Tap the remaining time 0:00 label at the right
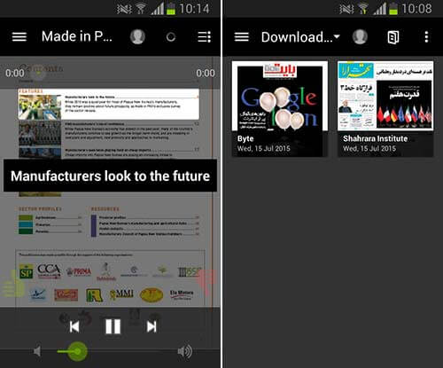Viewport: 443px width, 368px height. tap(206, 73)
